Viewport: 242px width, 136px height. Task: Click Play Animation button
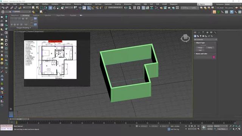click(192, 126)
